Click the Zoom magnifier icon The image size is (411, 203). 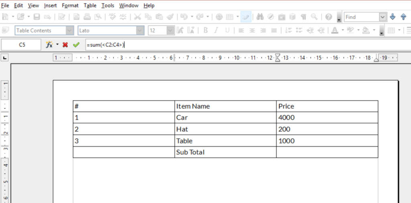[314, 17]
